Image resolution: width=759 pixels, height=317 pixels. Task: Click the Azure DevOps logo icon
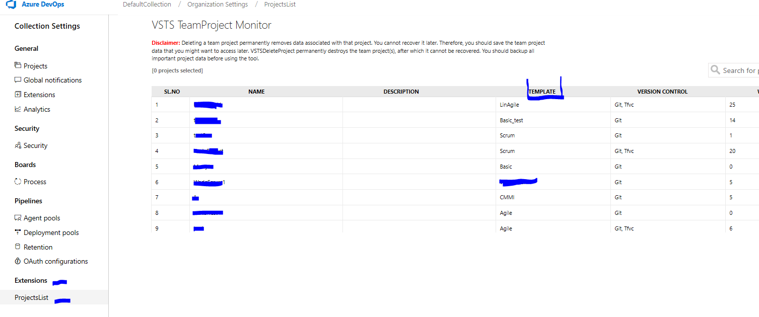coord(12,5)
